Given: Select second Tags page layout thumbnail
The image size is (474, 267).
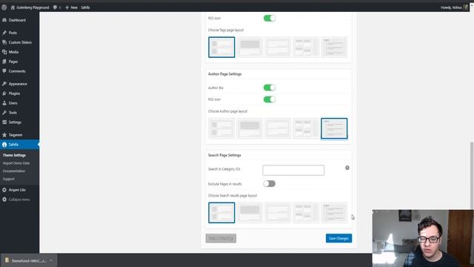Looking at the screenshot, I should pos(250,47).
